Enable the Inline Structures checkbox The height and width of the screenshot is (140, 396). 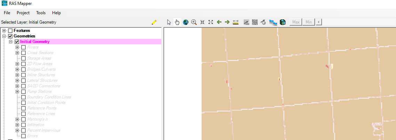(24, 75)
